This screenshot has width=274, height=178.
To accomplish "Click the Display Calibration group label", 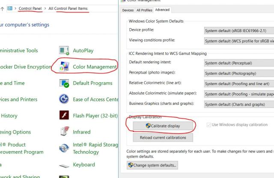I will pos(145,117).
